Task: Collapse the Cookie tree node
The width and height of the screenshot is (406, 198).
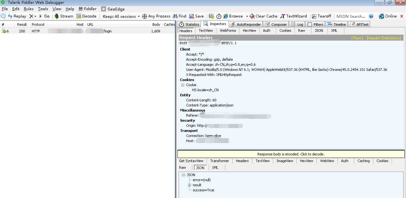Action: pos(183,85)
